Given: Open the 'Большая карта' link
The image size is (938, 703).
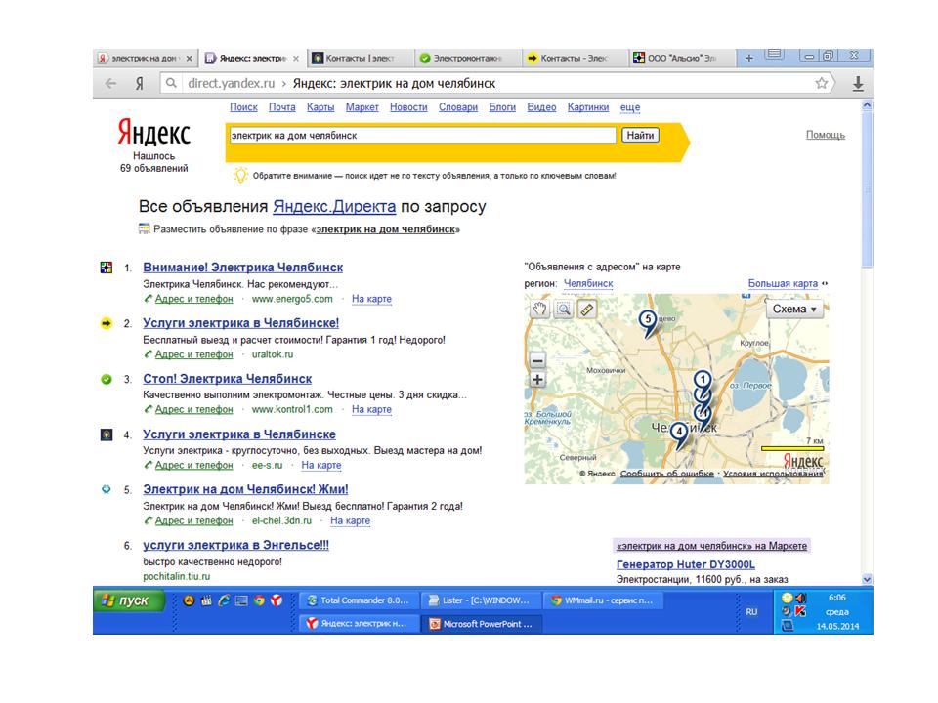Looking at the screenshot, I should [x=783, y=283].
